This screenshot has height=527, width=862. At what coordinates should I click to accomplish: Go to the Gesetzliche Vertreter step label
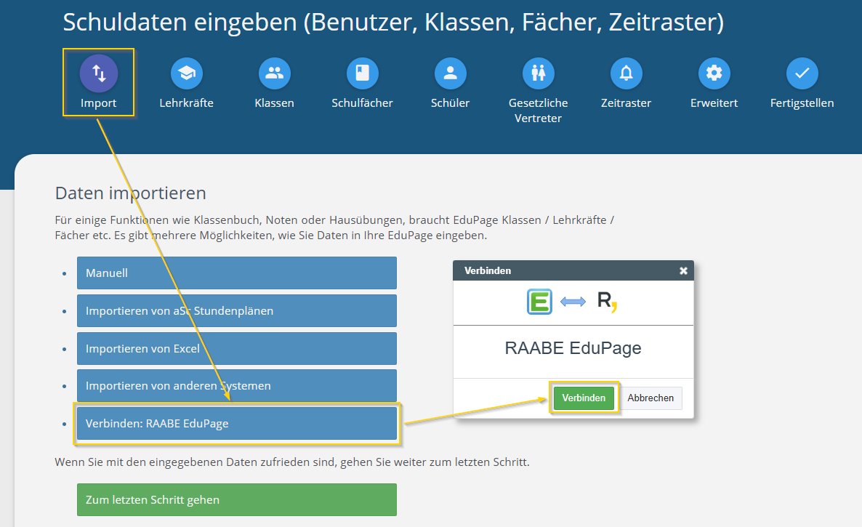tap(538, 110)
